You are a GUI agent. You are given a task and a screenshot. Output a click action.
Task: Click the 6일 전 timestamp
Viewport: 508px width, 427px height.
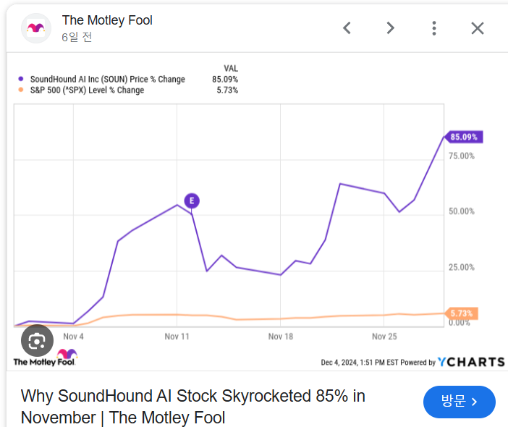click(77, 37)
